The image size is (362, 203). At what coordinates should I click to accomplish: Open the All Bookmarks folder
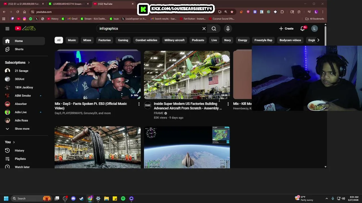tap(314, 19)
